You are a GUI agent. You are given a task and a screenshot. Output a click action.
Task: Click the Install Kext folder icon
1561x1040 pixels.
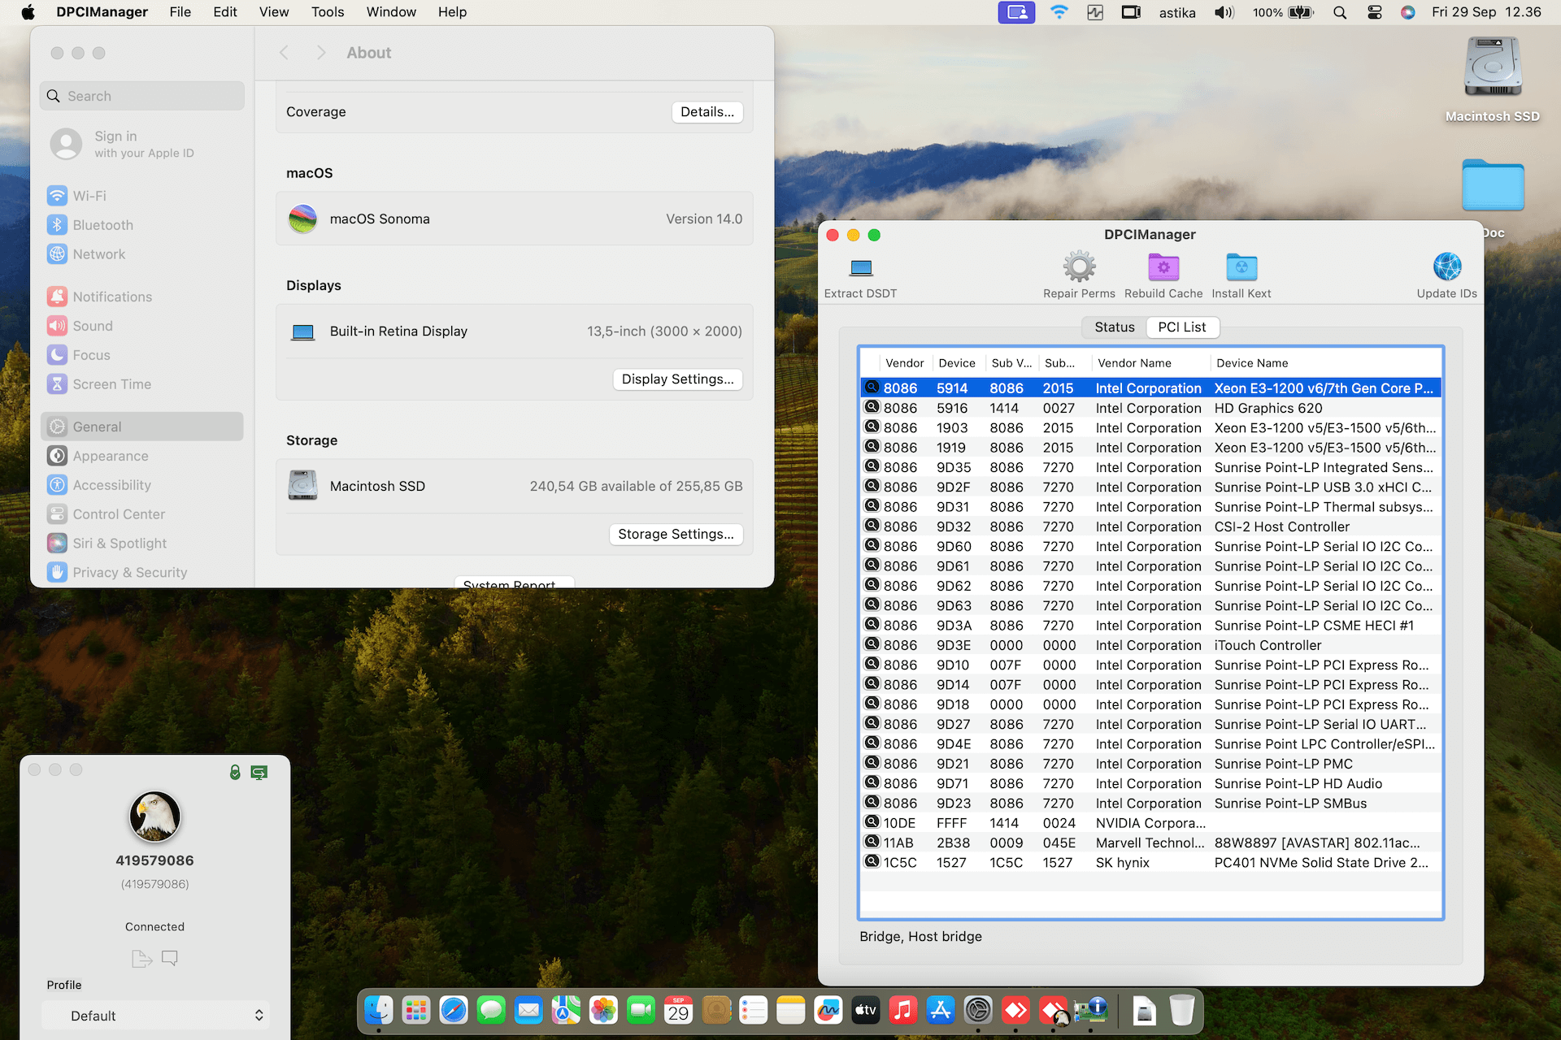[1241, 266]
